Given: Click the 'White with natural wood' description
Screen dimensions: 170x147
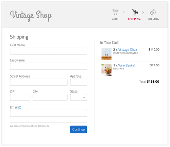Looking at the screenshot, I should point(125,53).
